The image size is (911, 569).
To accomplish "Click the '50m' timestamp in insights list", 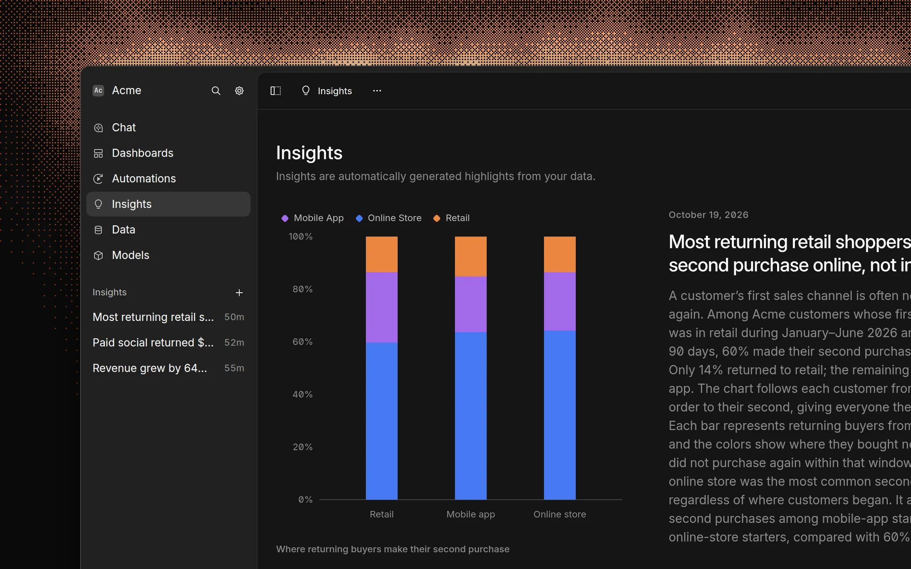I will [234, 317].
